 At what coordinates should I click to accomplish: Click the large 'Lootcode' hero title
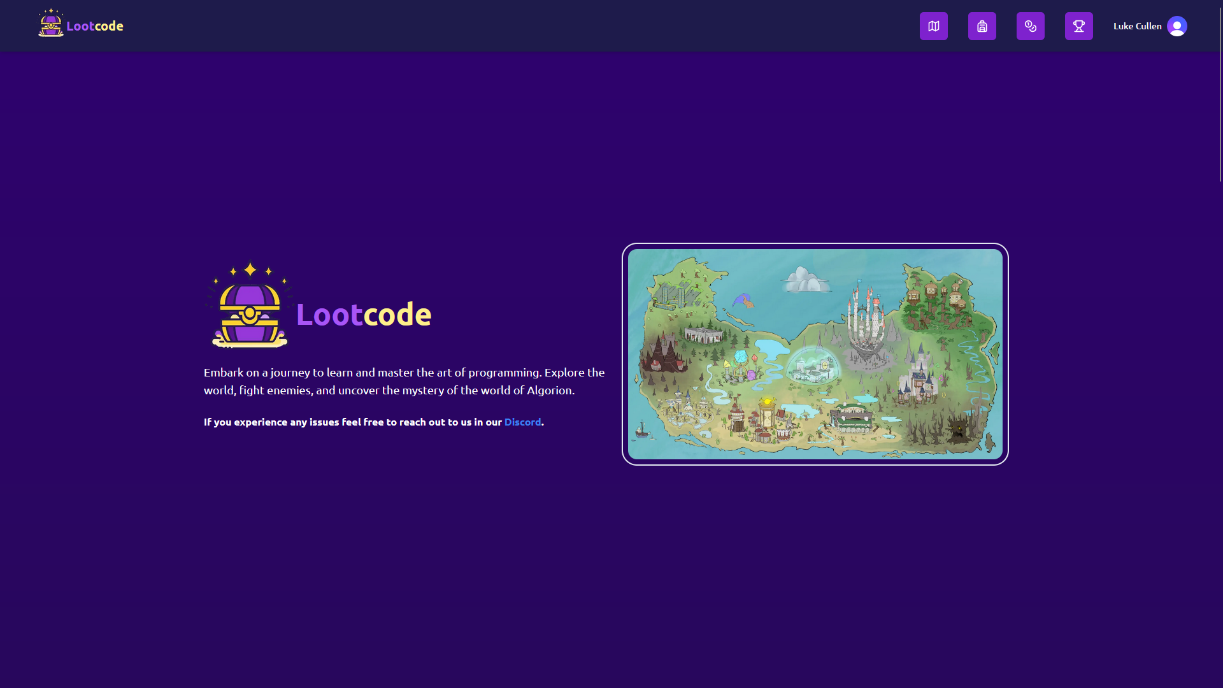click(x=364, y=314)
